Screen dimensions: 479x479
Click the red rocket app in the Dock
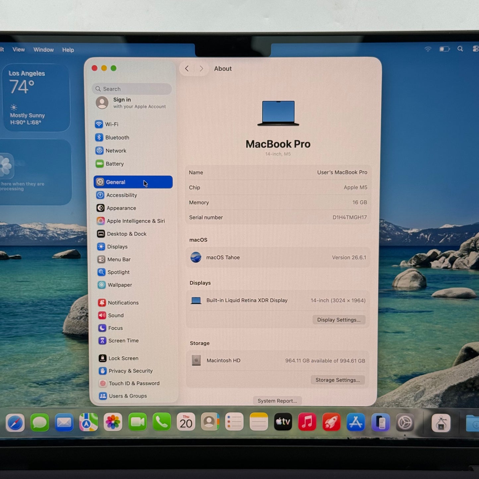(x=331, y=422)
